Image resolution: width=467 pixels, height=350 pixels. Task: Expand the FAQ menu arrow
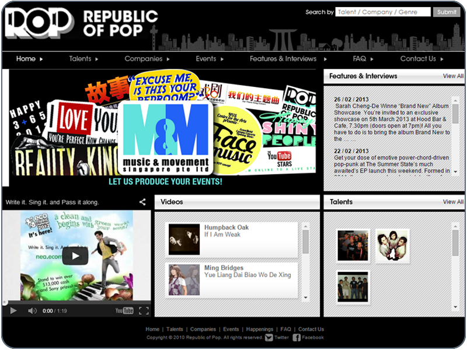tap(372, 60)
